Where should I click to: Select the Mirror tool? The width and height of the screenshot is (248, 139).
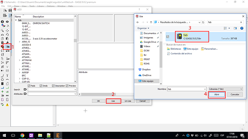(2, 35)
